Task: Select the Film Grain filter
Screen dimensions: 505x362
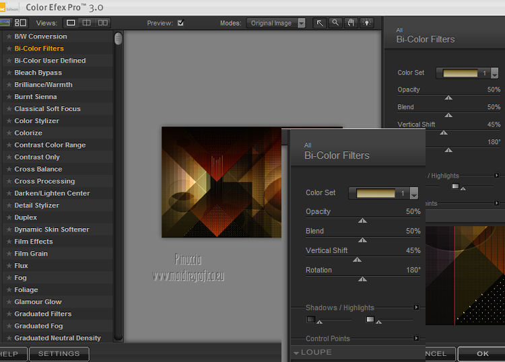Action: pyautogui.click(x=31, y=254)
